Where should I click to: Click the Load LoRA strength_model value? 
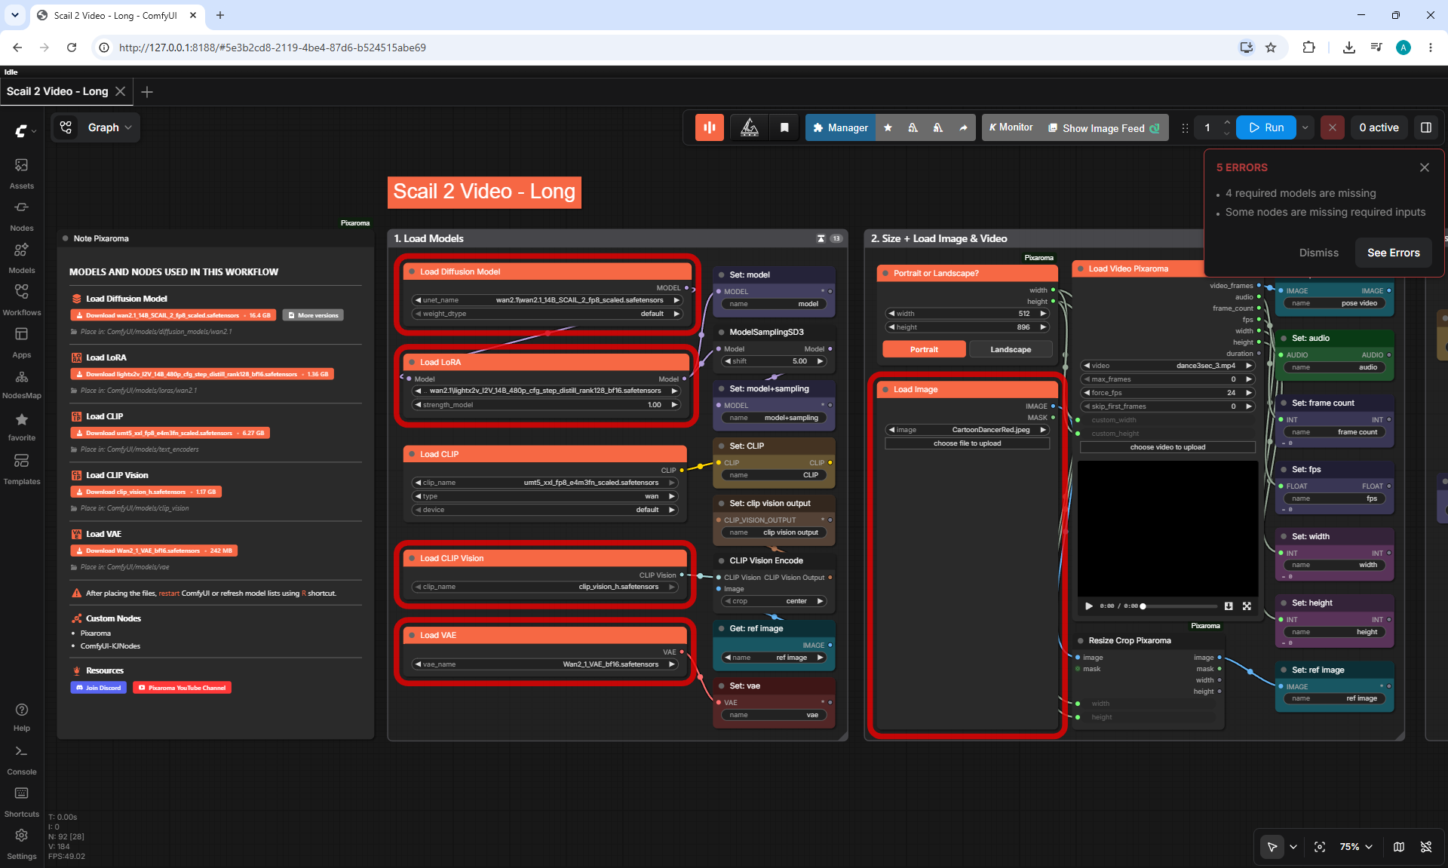547,405
